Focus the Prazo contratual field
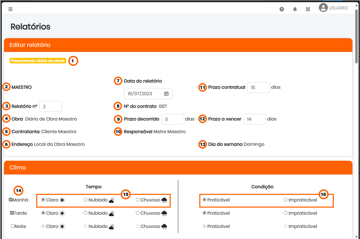The width and height of the screenshot is (360, 239). point(259,88)
